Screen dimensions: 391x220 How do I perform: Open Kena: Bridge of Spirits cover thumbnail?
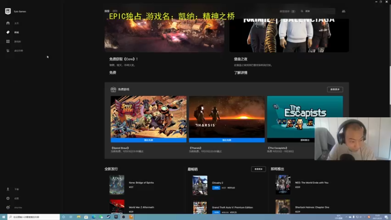tap(117, 185)
